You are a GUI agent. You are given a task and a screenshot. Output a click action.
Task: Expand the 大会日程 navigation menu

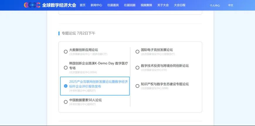click(x=180, y=5)
